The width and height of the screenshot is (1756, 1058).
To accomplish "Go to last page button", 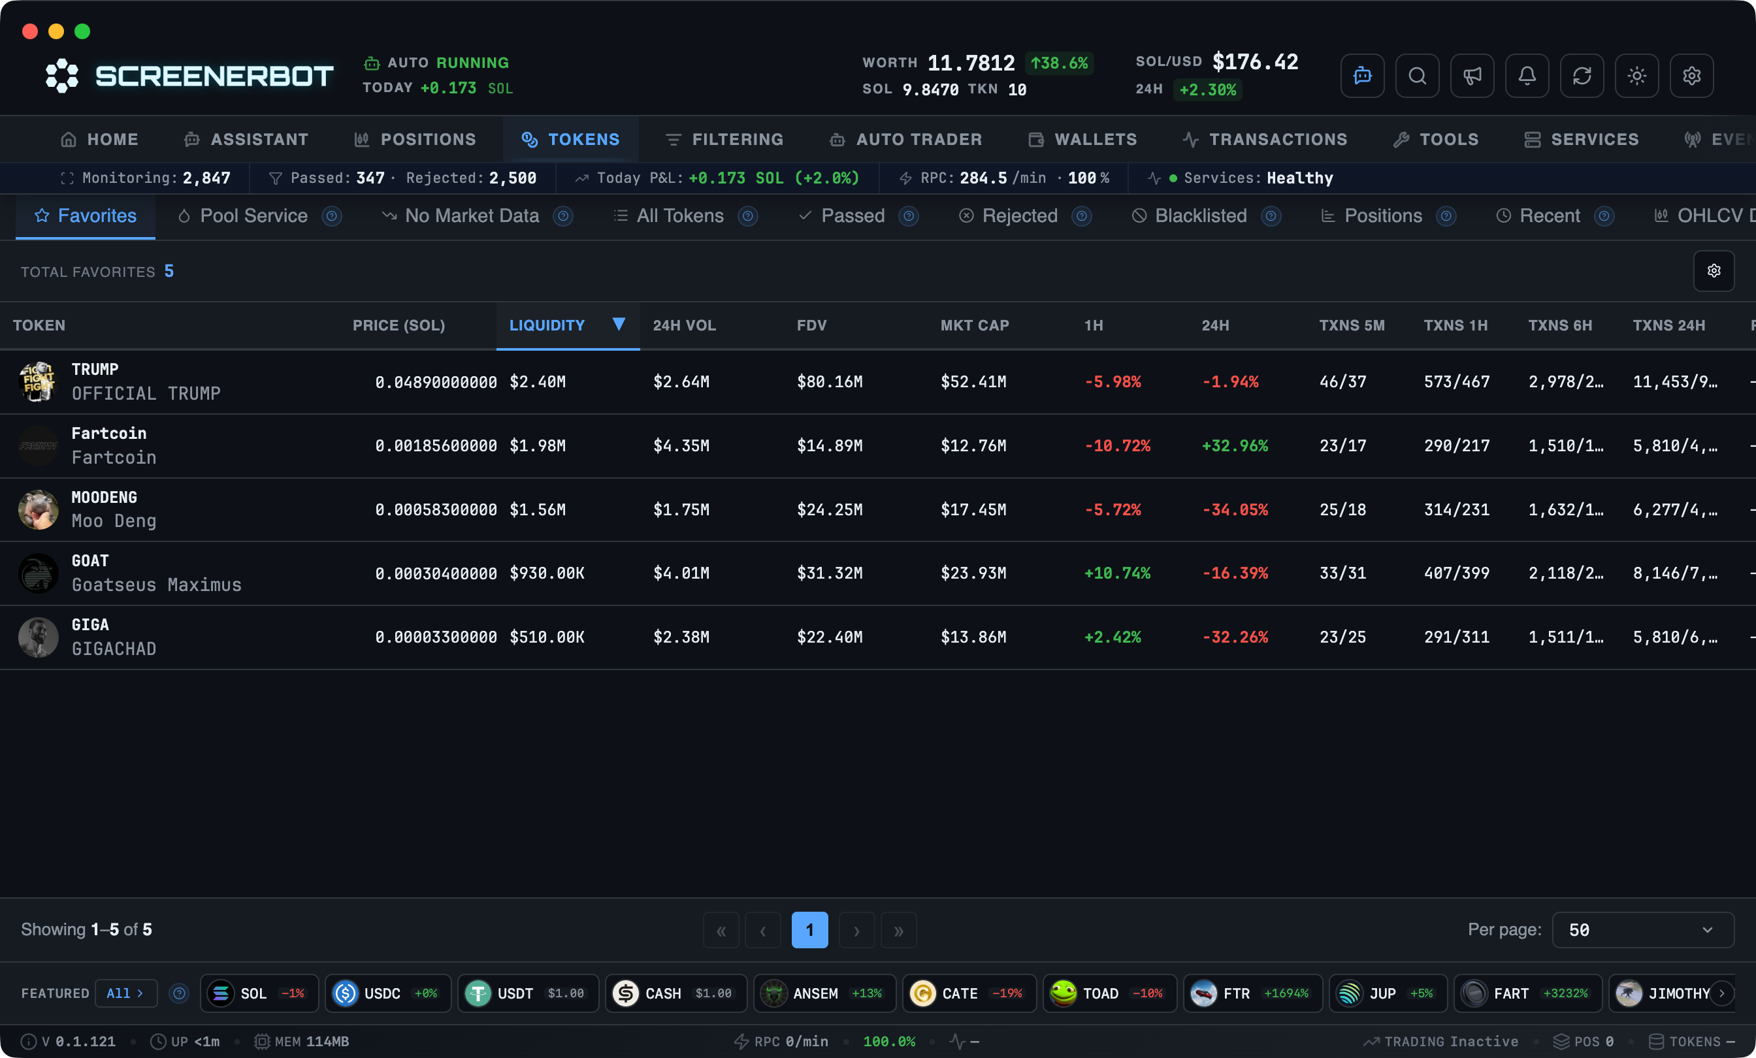I will pyautogui.click(x=898, y=930).
